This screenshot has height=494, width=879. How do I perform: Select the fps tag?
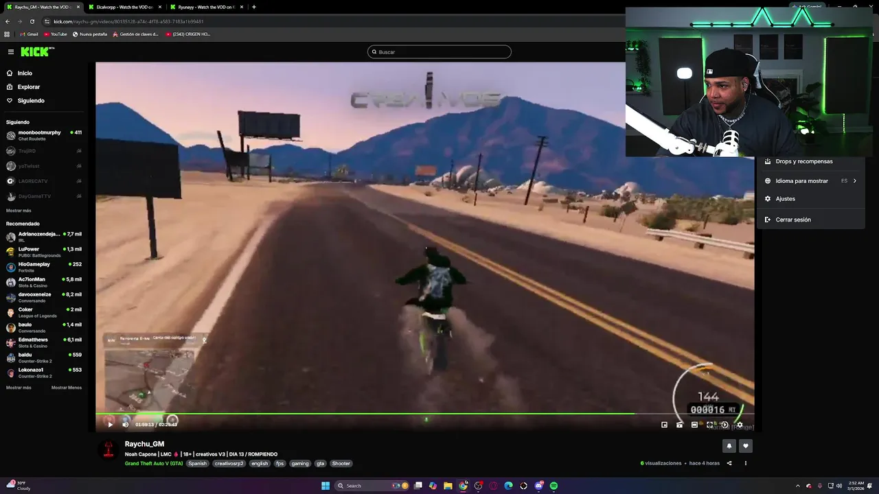tap(279, 464)
